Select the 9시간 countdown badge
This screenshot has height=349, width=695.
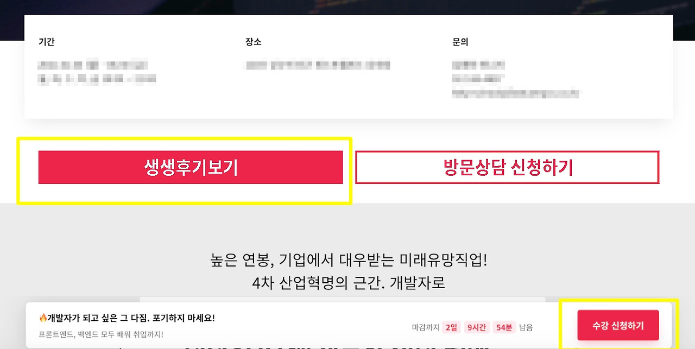(476, 327)
